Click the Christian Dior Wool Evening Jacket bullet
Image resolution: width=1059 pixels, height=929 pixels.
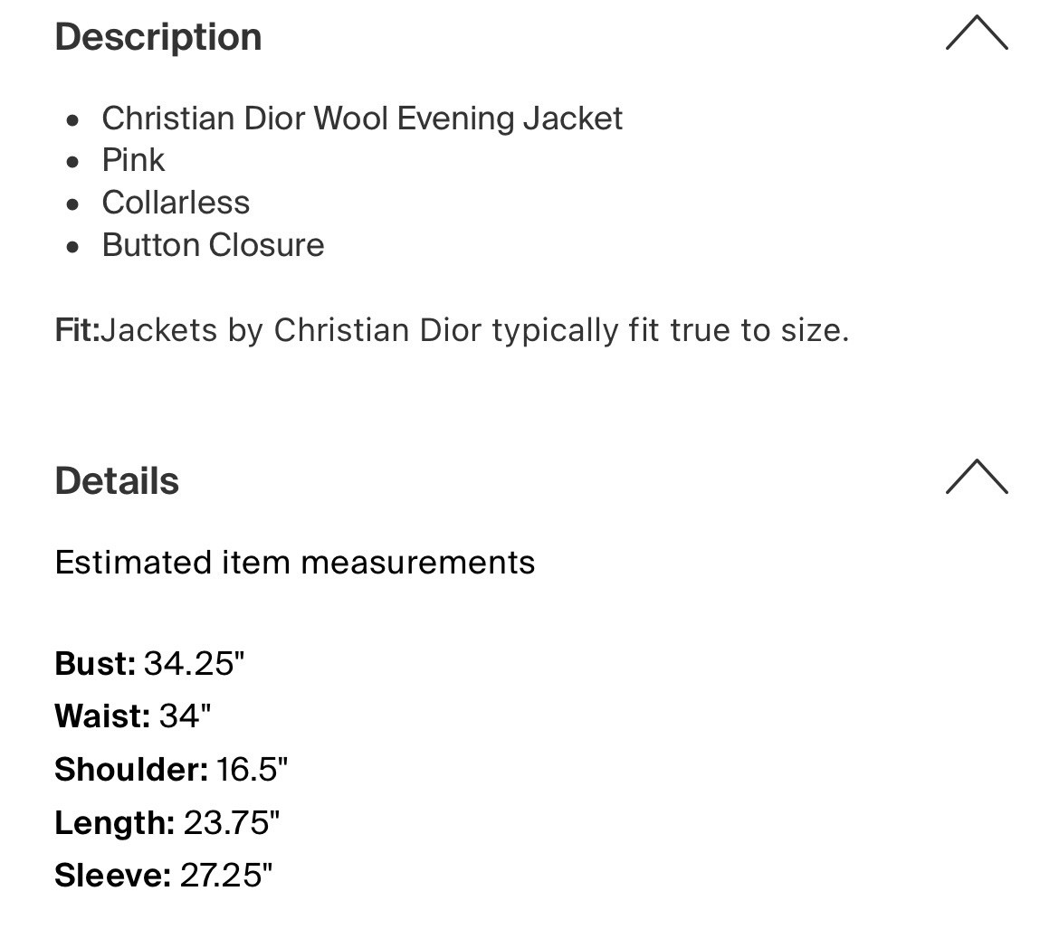(x=362, y=118)
